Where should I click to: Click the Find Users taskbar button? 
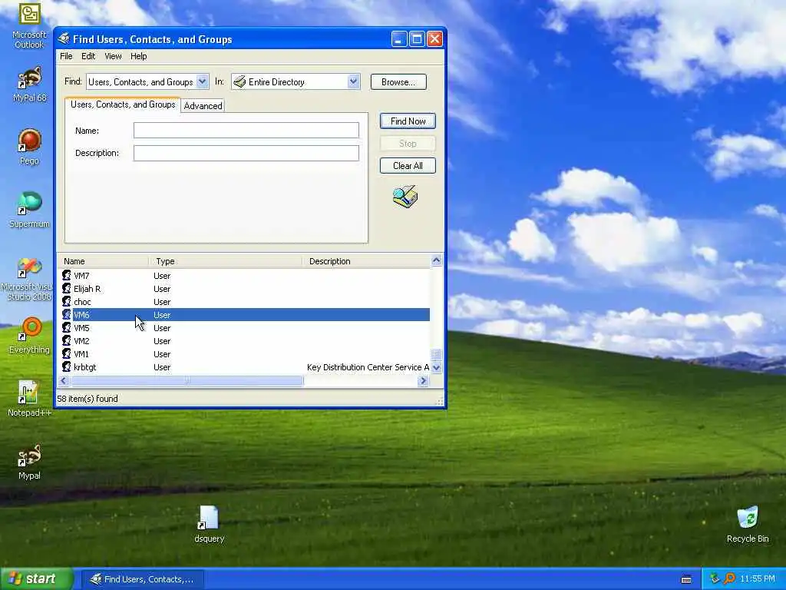142,579
